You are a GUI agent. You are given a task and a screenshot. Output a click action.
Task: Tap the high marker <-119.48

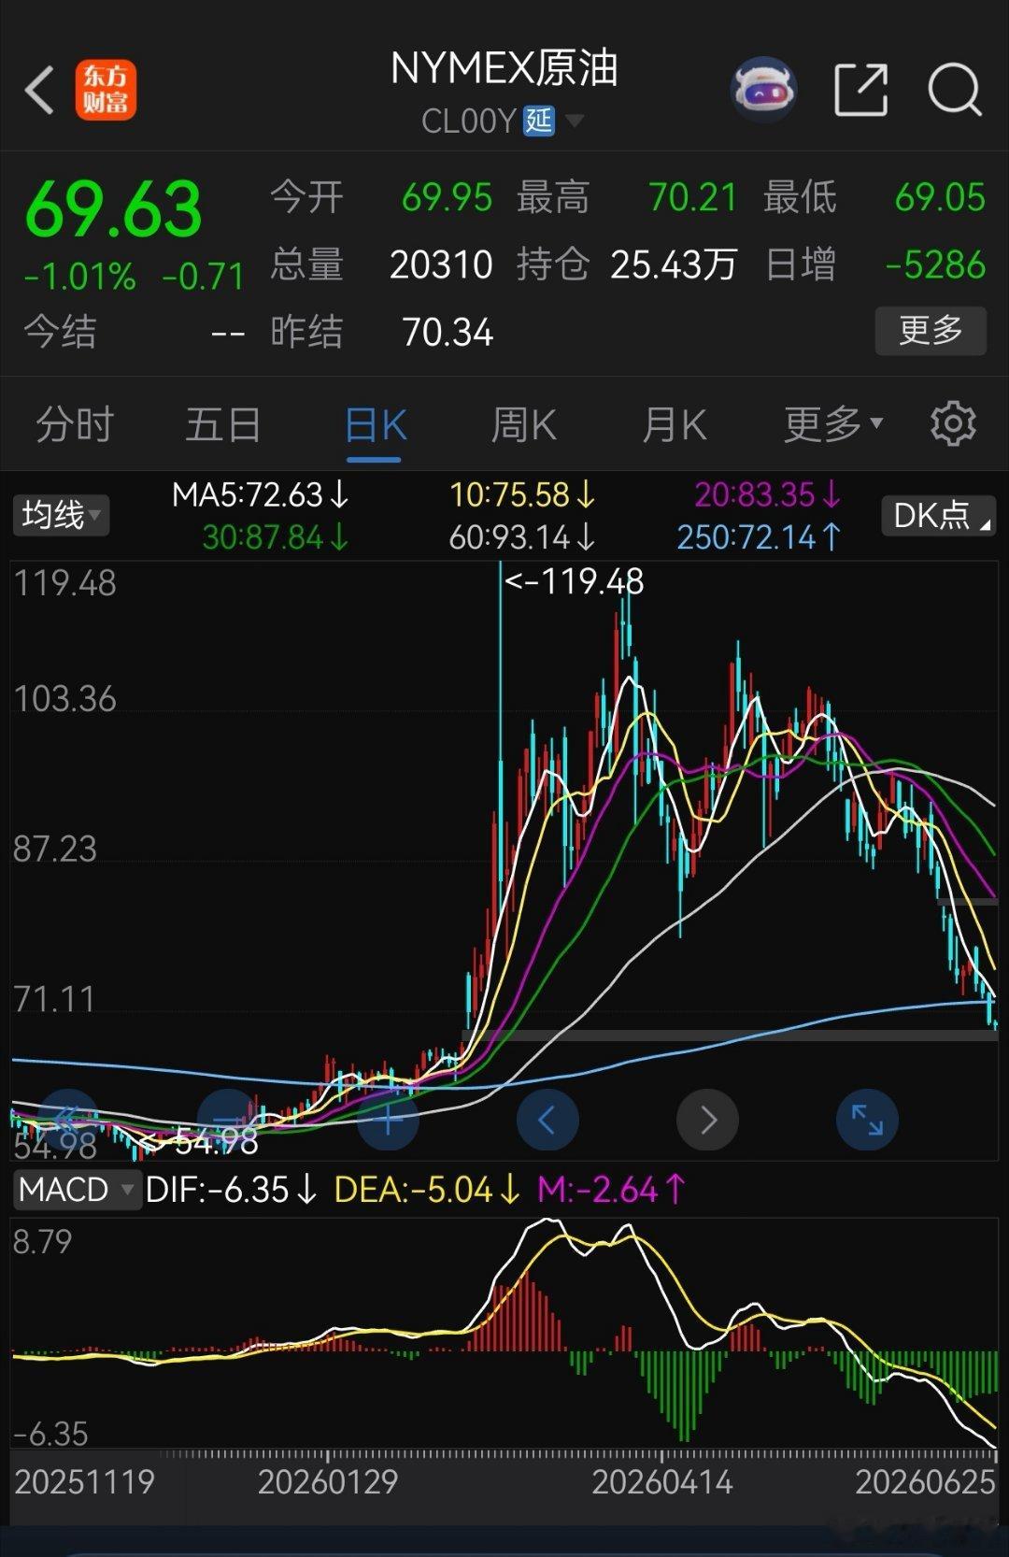point(574,582)
